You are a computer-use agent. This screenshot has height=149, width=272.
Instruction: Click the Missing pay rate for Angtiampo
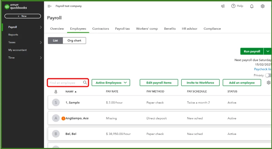coord(111,118)
